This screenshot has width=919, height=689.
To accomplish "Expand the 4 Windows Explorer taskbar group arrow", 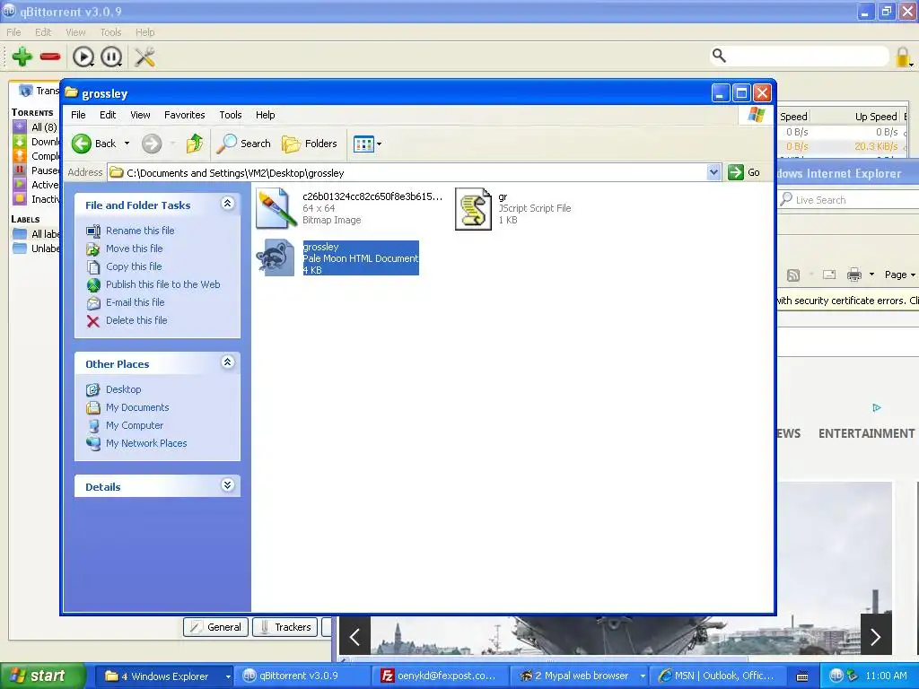I will (x=228, y=676).
